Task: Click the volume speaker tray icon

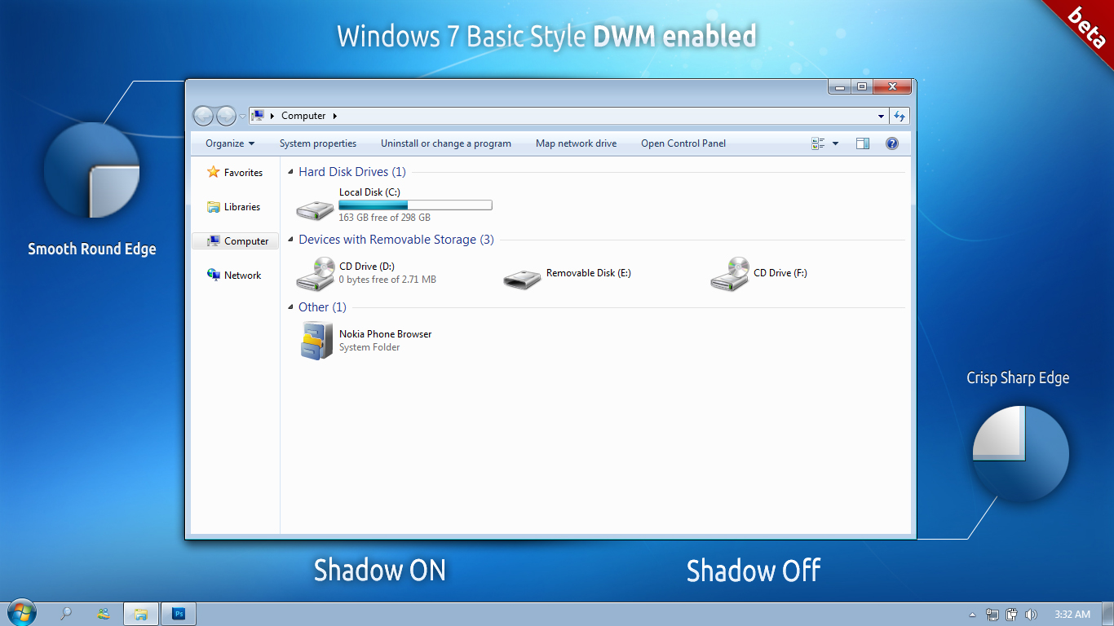Action: (x=1031, y=615)
